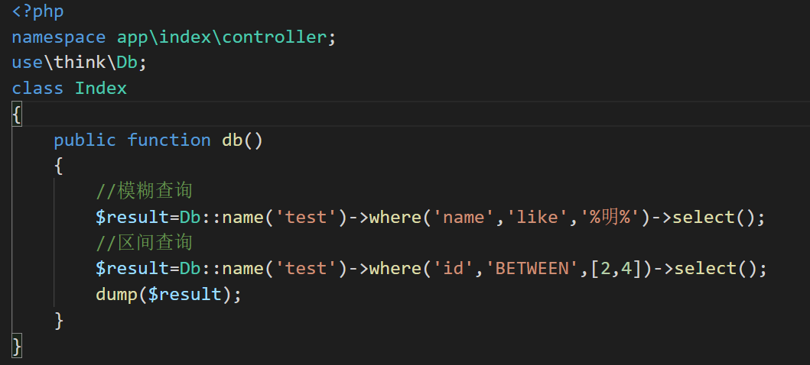Click the 模糊查询 comment line
This screenshot has height=365, width=810.
coord(144,191)
